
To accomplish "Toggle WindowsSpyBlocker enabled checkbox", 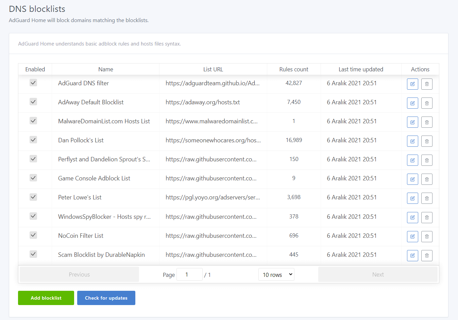I will (x=33, y=216).
